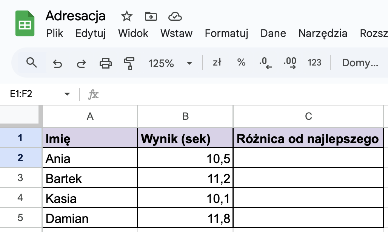The image size is (388, 232).
Task: Open the Formatuj menu
Action: pos(226,33)
